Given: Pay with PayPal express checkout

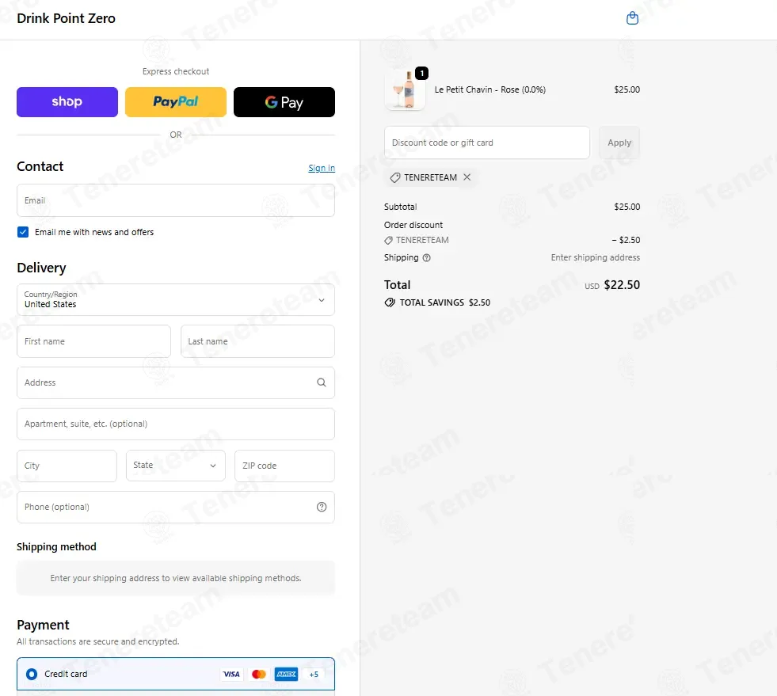Looking at the screenshot, I should tap(175, 102).
